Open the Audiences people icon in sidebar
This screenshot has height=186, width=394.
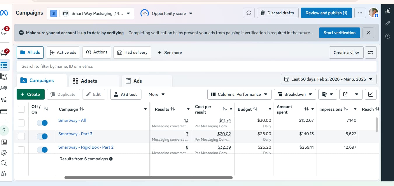point(4,88)
